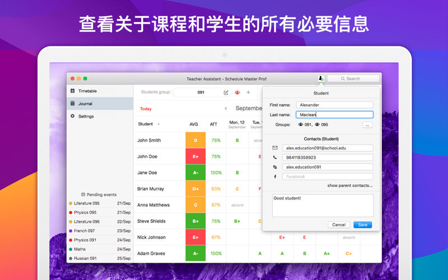Click the phone contact icon
This screenshot has height=280, width=448.
click(x=275, y=157)
